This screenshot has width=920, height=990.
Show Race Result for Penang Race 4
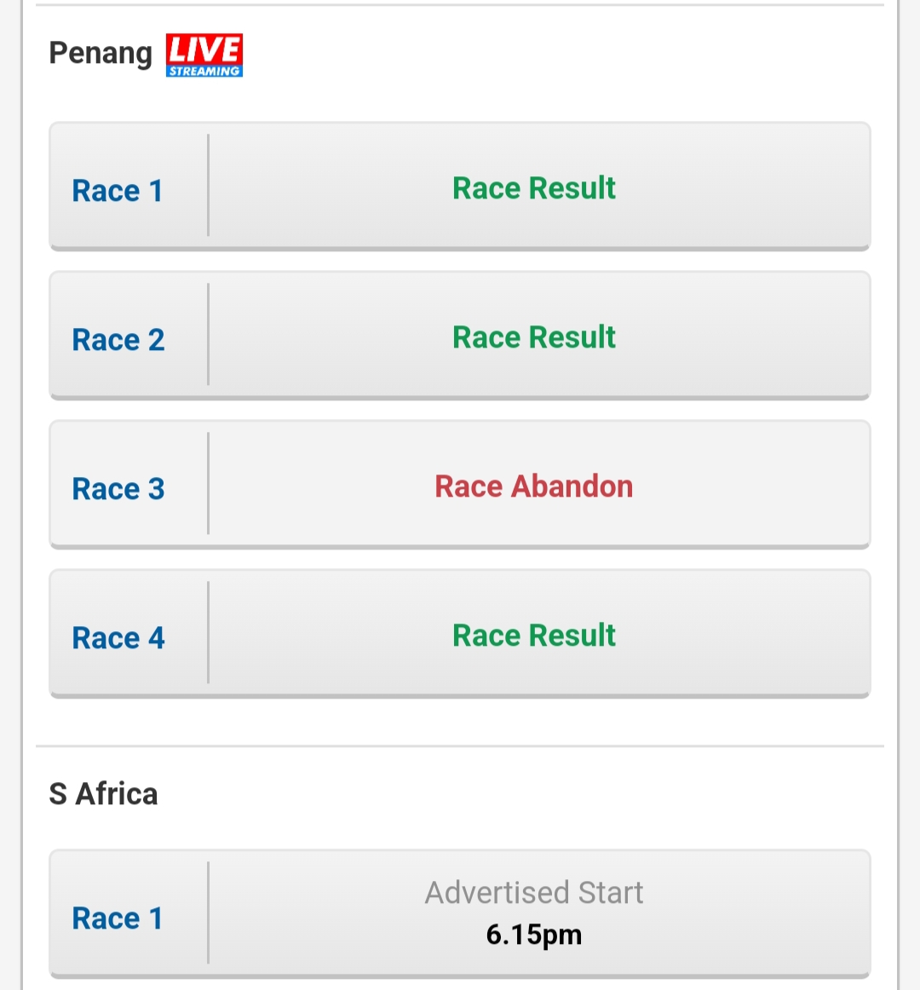click(x=533, y=636)
